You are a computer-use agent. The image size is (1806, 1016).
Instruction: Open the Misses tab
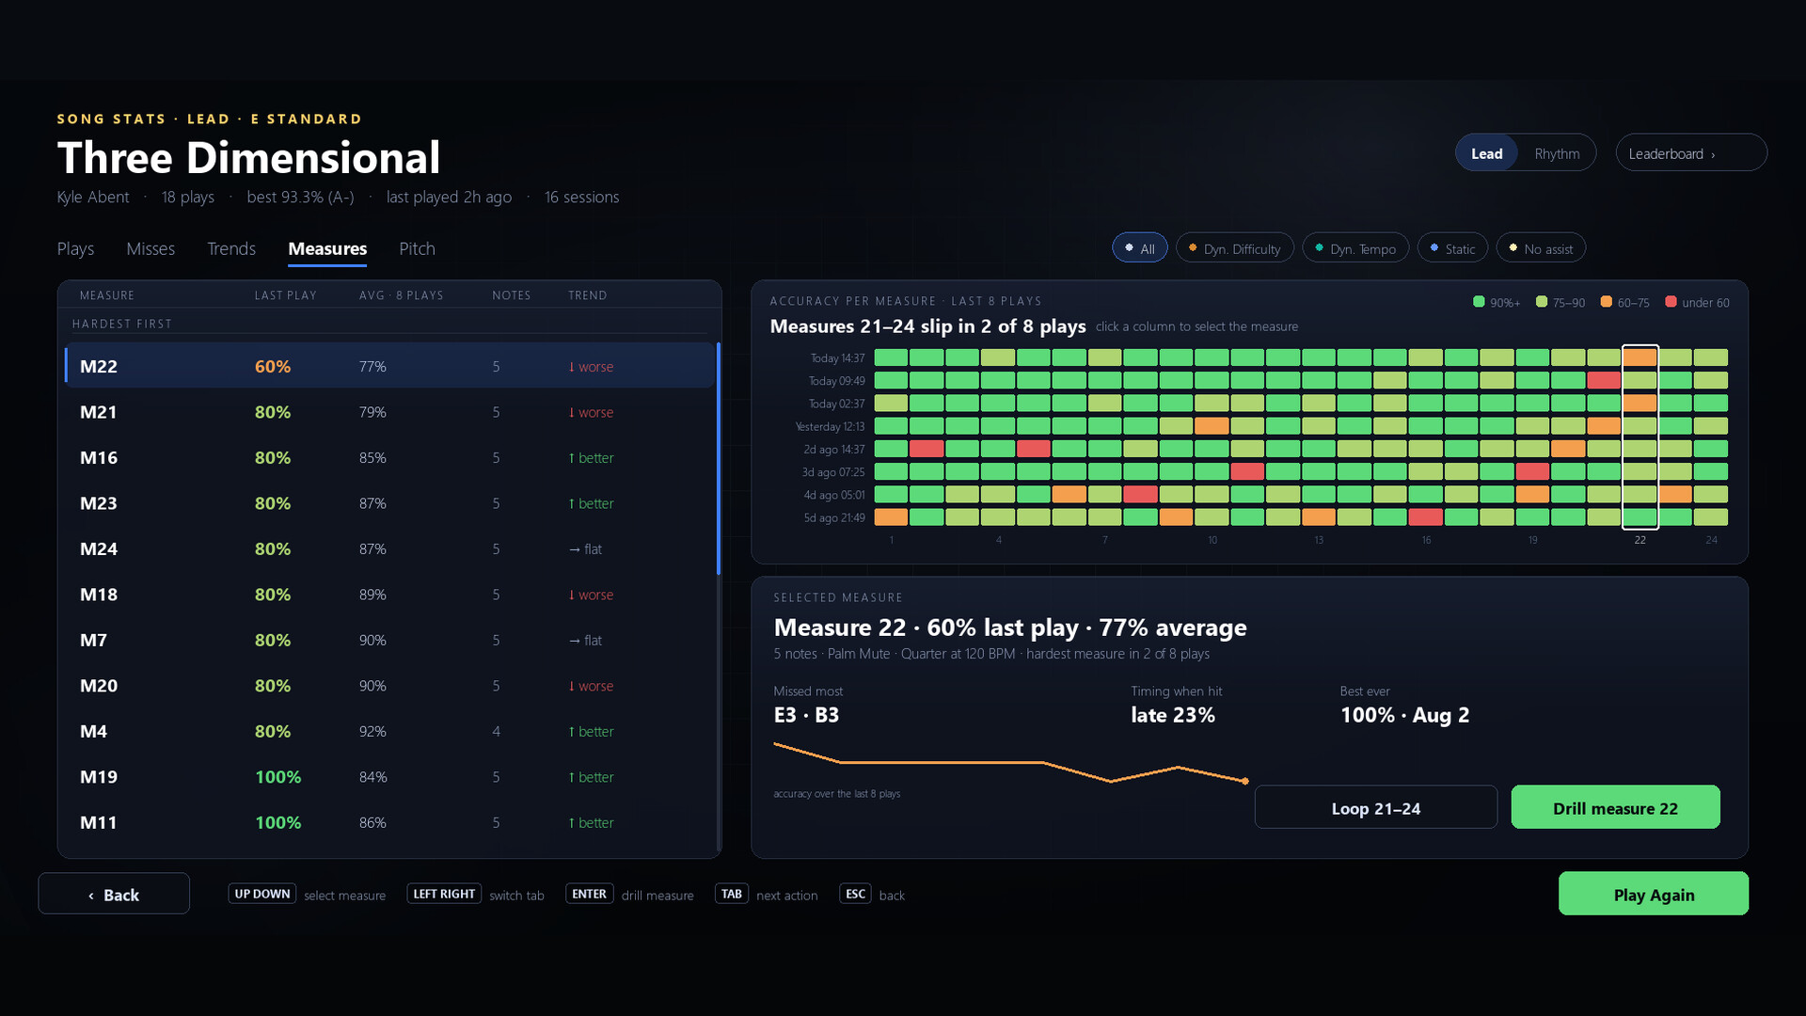tap(150, 248)
